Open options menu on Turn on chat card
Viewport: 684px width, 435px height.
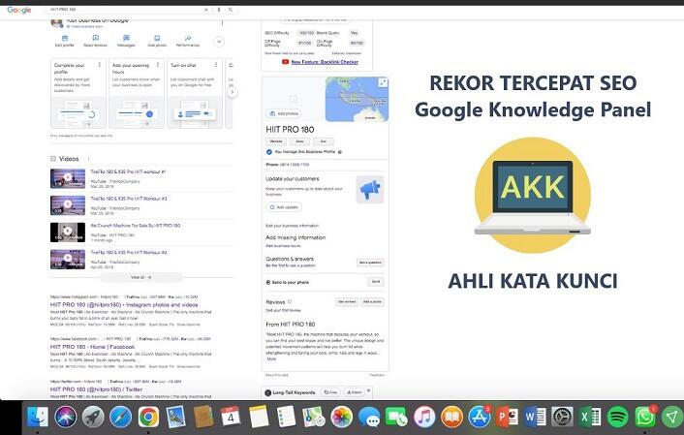(x=216, y=65)
